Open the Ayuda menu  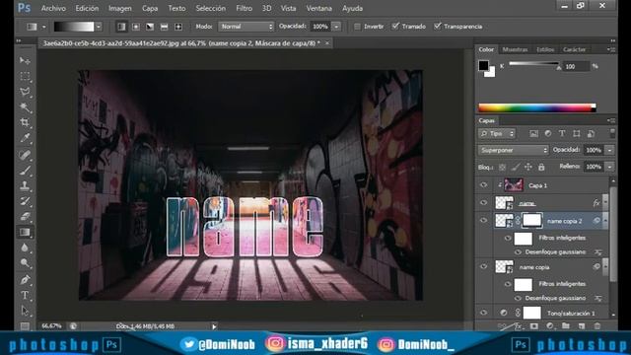(353, 8)
